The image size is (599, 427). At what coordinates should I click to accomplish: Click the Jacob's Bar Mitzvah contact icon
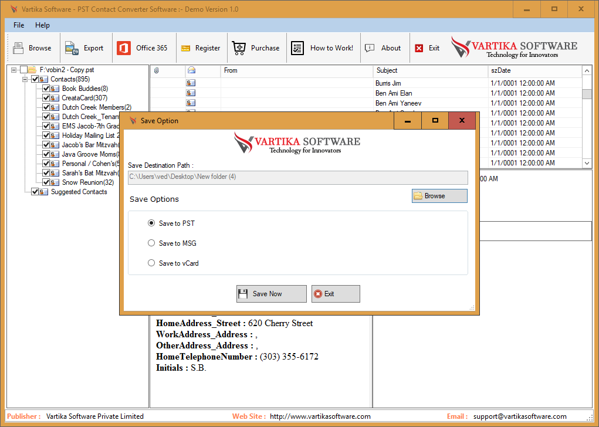coord(55,145)
